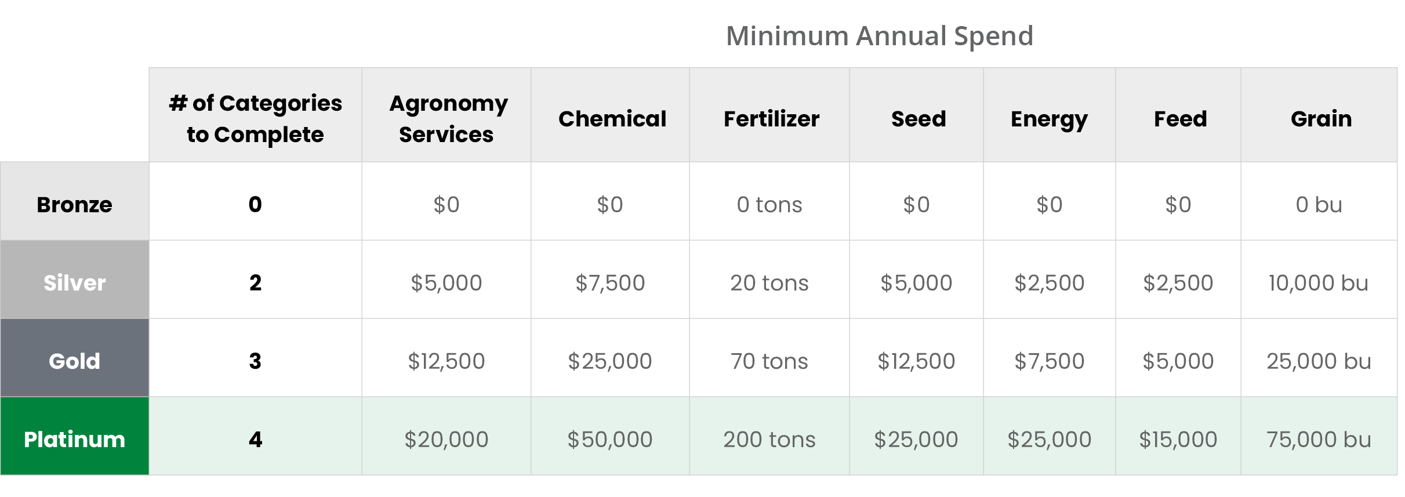This screenshot has height=497, width=1405.
Task: Select the Gold Fertilizer 70 tons cell
Action: (x=769, y=361)
